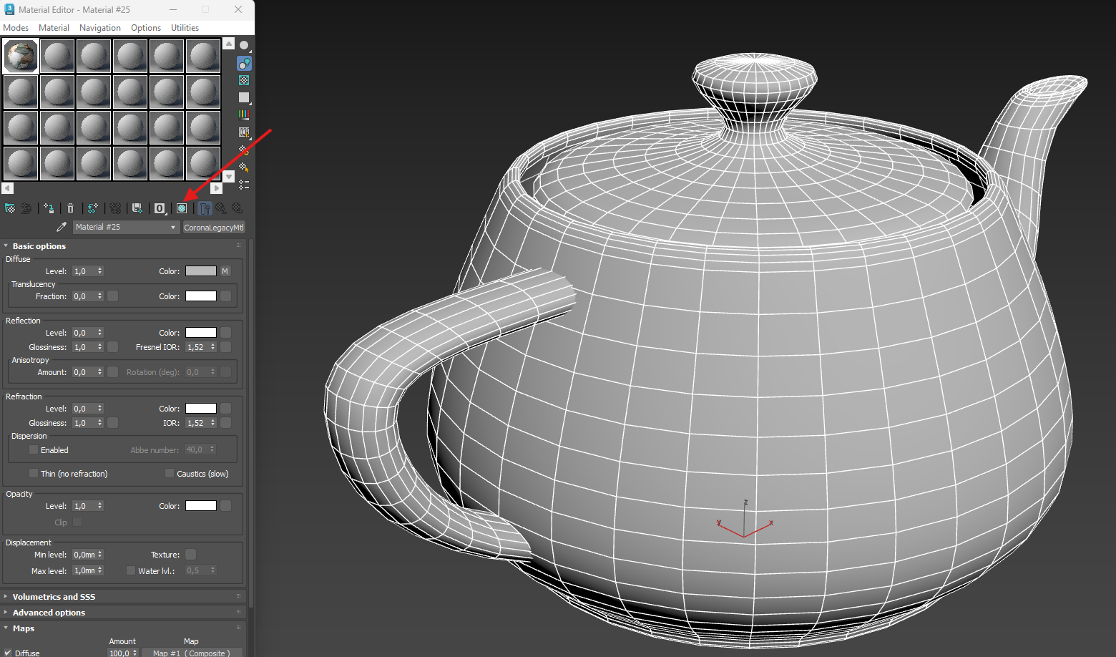1116x657 pixels.
Task: Enable Dispersion checkbox in Refraction
Action: point(33,450)
